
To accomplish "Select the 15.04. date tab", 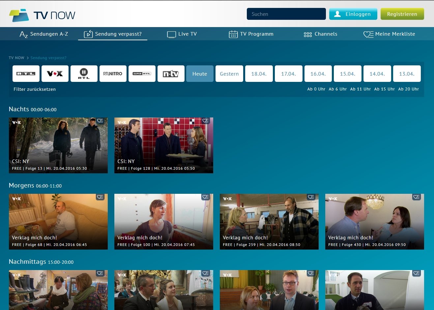I will click(x=348, y=74).
